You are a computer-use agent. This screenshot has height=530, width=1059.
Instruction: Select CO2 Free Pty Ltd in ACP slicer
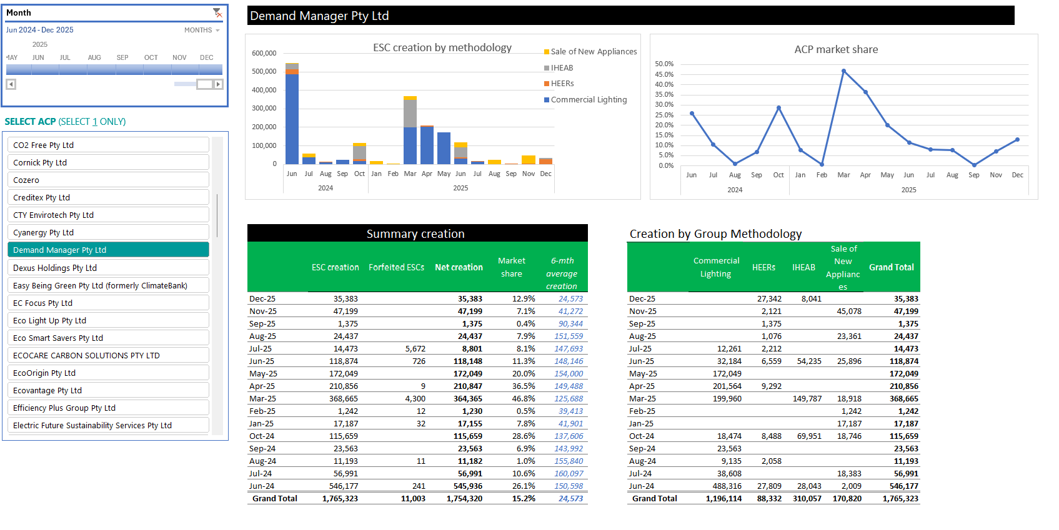(x=108, y=145)
